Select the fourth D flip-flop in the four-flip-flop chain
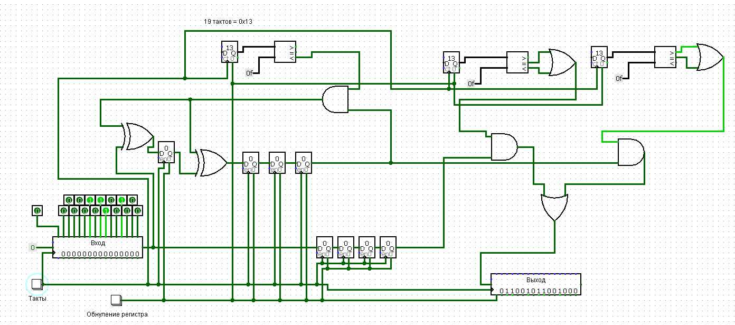The width and height of the screenshot is (735, 325). [388, 247]
